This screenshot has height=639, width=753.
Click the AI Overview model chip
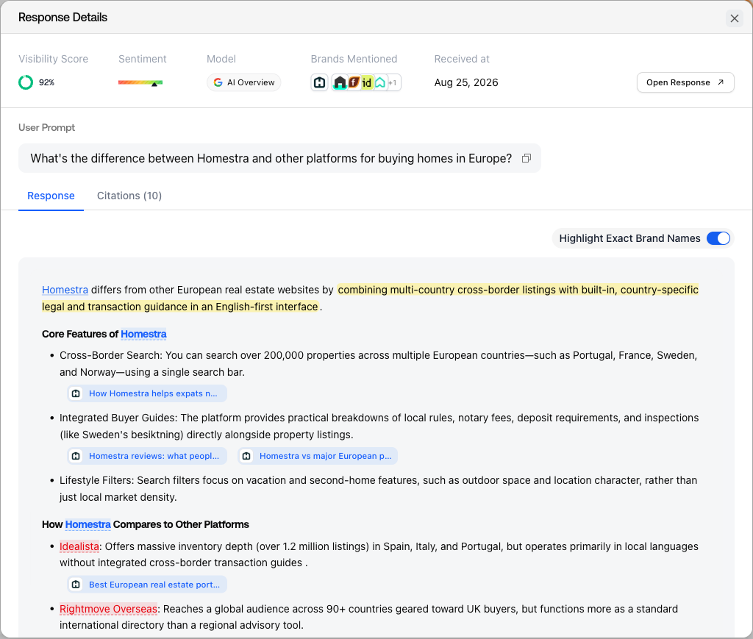tap(244, 82)
